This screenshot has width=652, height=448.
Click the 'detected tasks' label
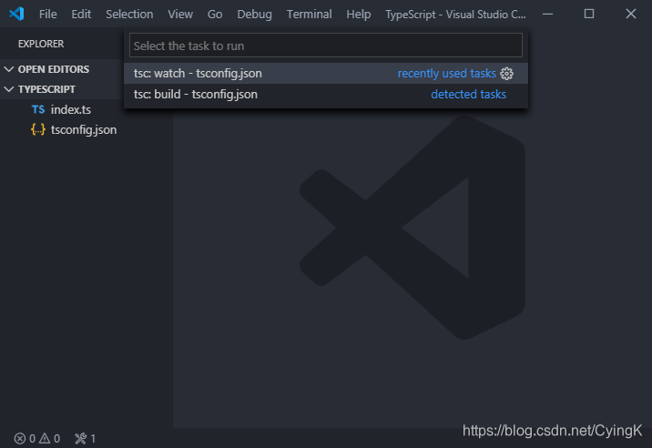(468, 95)
